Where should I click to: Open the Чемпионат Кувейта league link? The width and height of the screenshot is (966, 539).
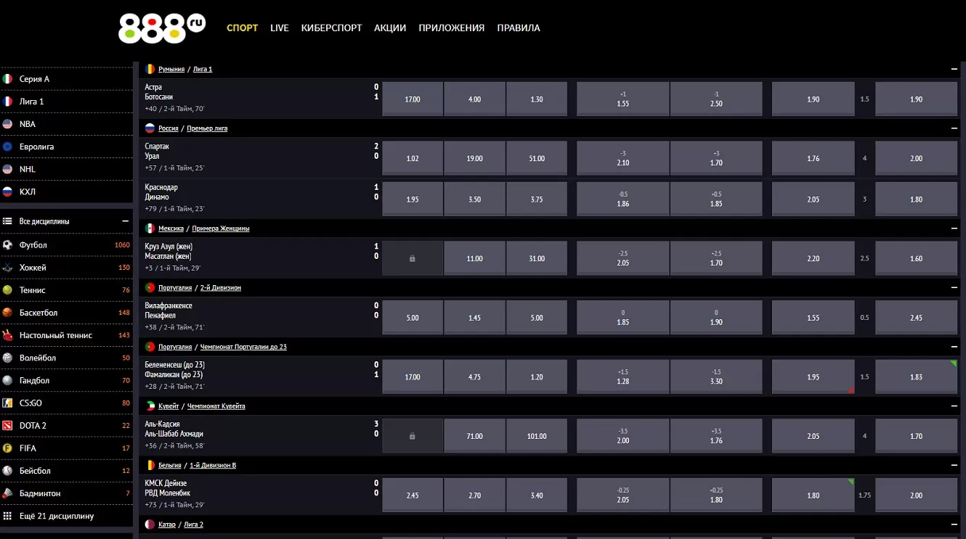[216, 406]
